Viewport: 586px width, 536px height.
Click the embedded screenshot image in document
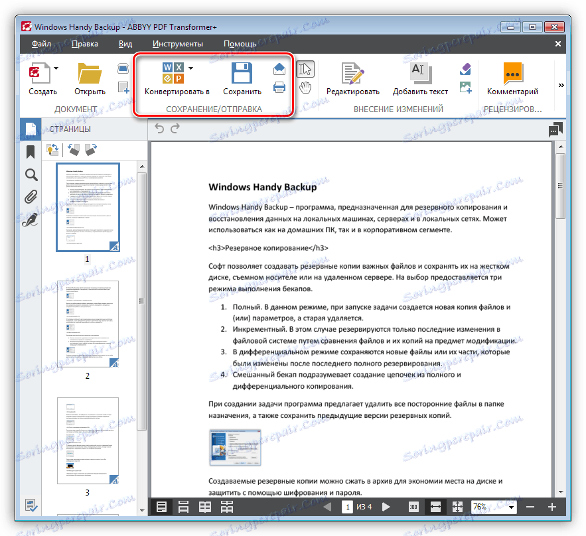pyautogui.click(x=235, y=447)
